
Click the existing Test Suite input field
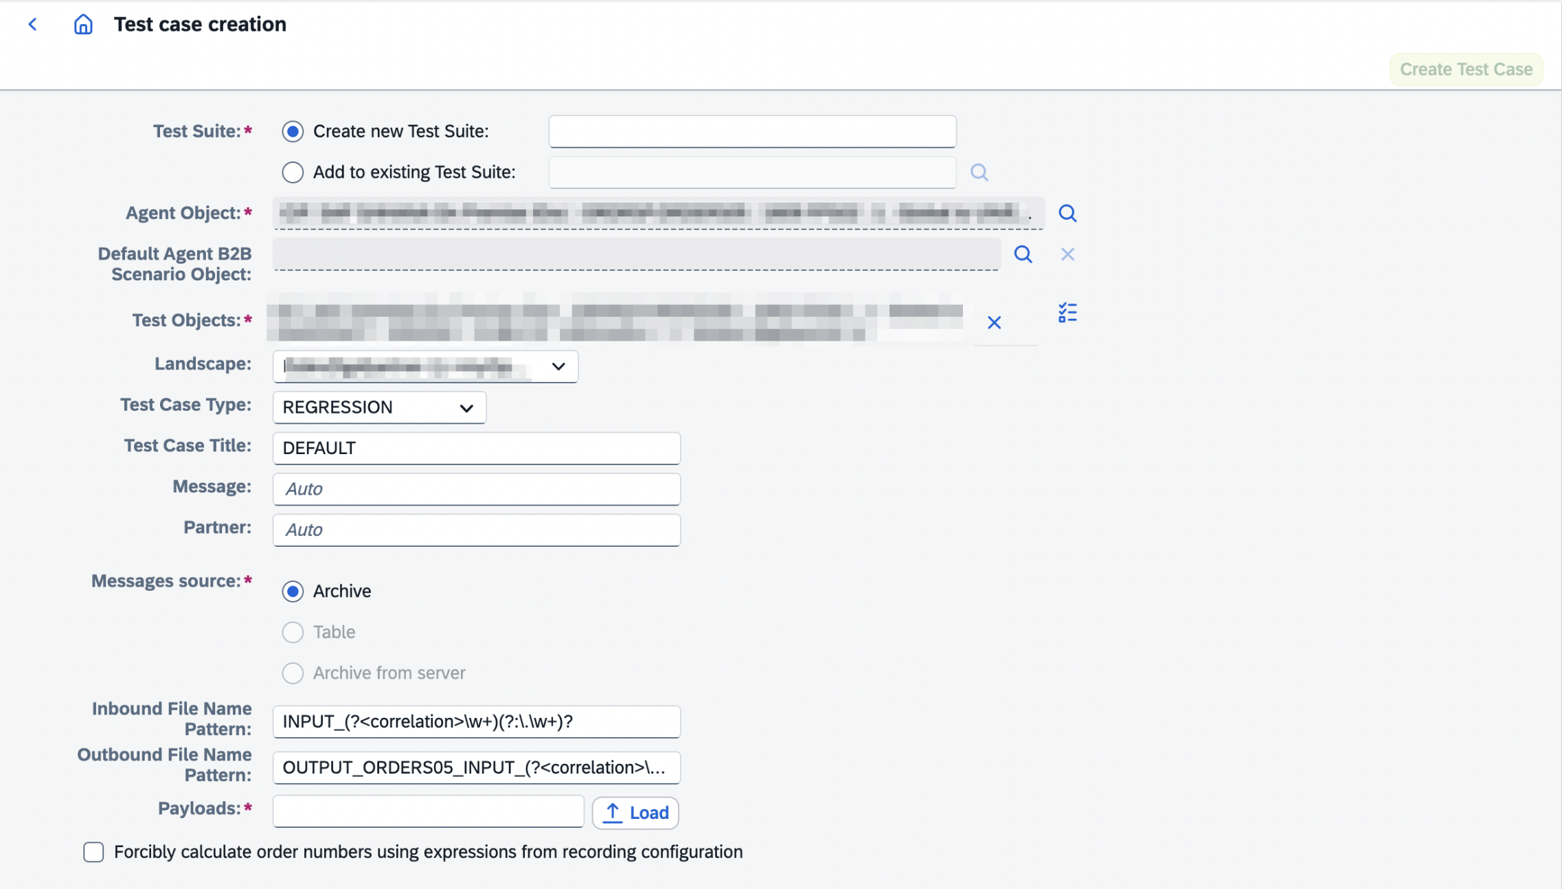tap(752, 172)
